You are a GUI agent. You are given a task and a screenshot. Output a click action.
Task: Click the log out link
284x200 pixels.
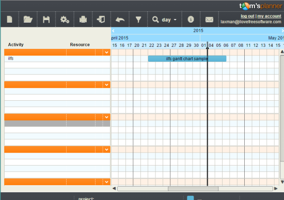[247, 16]
